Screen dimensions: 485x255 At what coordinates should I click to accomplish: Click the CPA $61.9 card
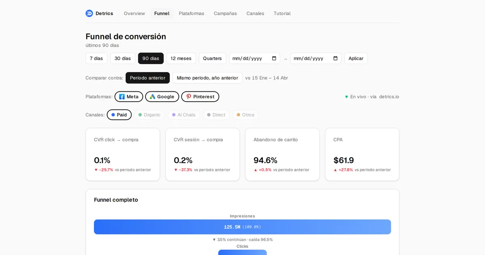[362, 154]
